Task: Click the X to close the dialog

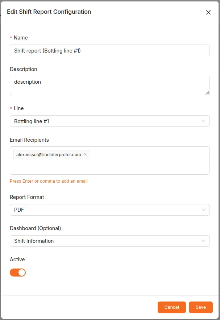Action: click(208, 12)
